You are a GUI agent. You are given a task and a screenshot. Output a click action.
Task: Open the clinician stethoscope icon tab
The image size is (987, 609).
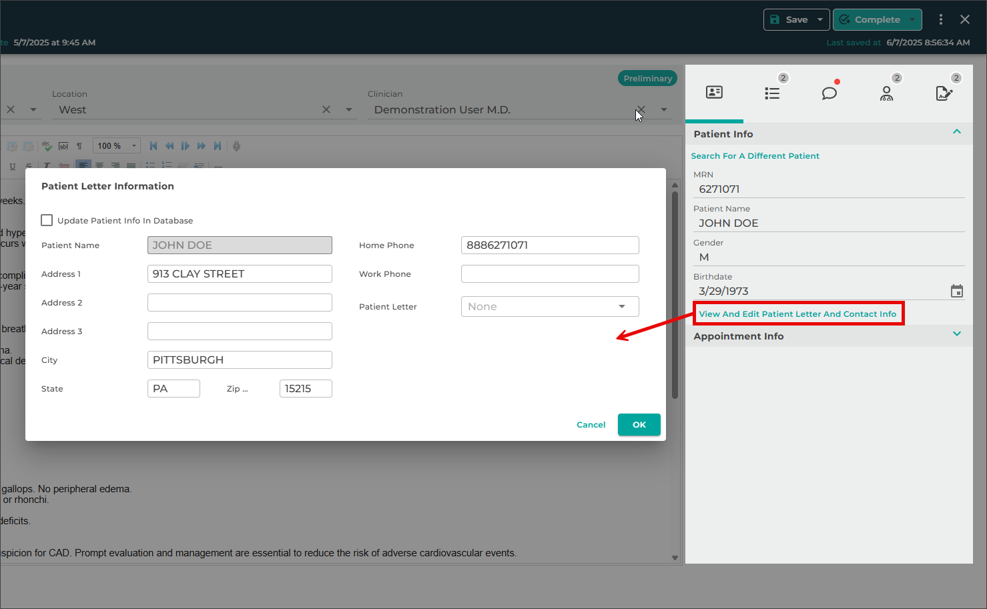click(886, 93)
